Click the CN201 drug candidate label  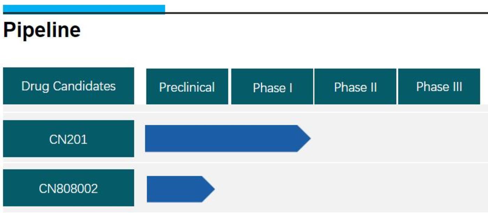tap(68, 139)
